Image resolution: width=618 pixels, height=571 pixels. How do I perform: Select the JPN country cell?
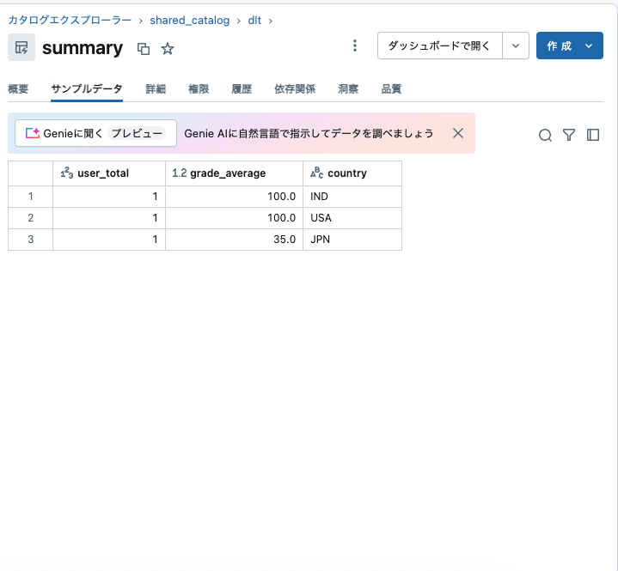[x=352, y=239]
